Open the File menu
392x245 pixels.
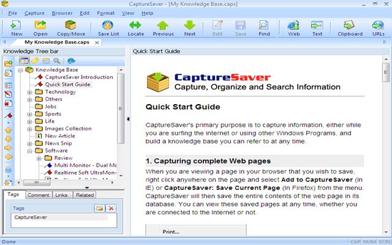point(12,13)
